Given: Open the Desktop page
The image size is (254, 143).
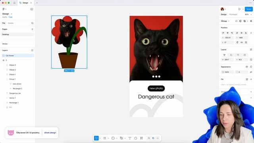Looking at the screenshot, I should 18,35.
